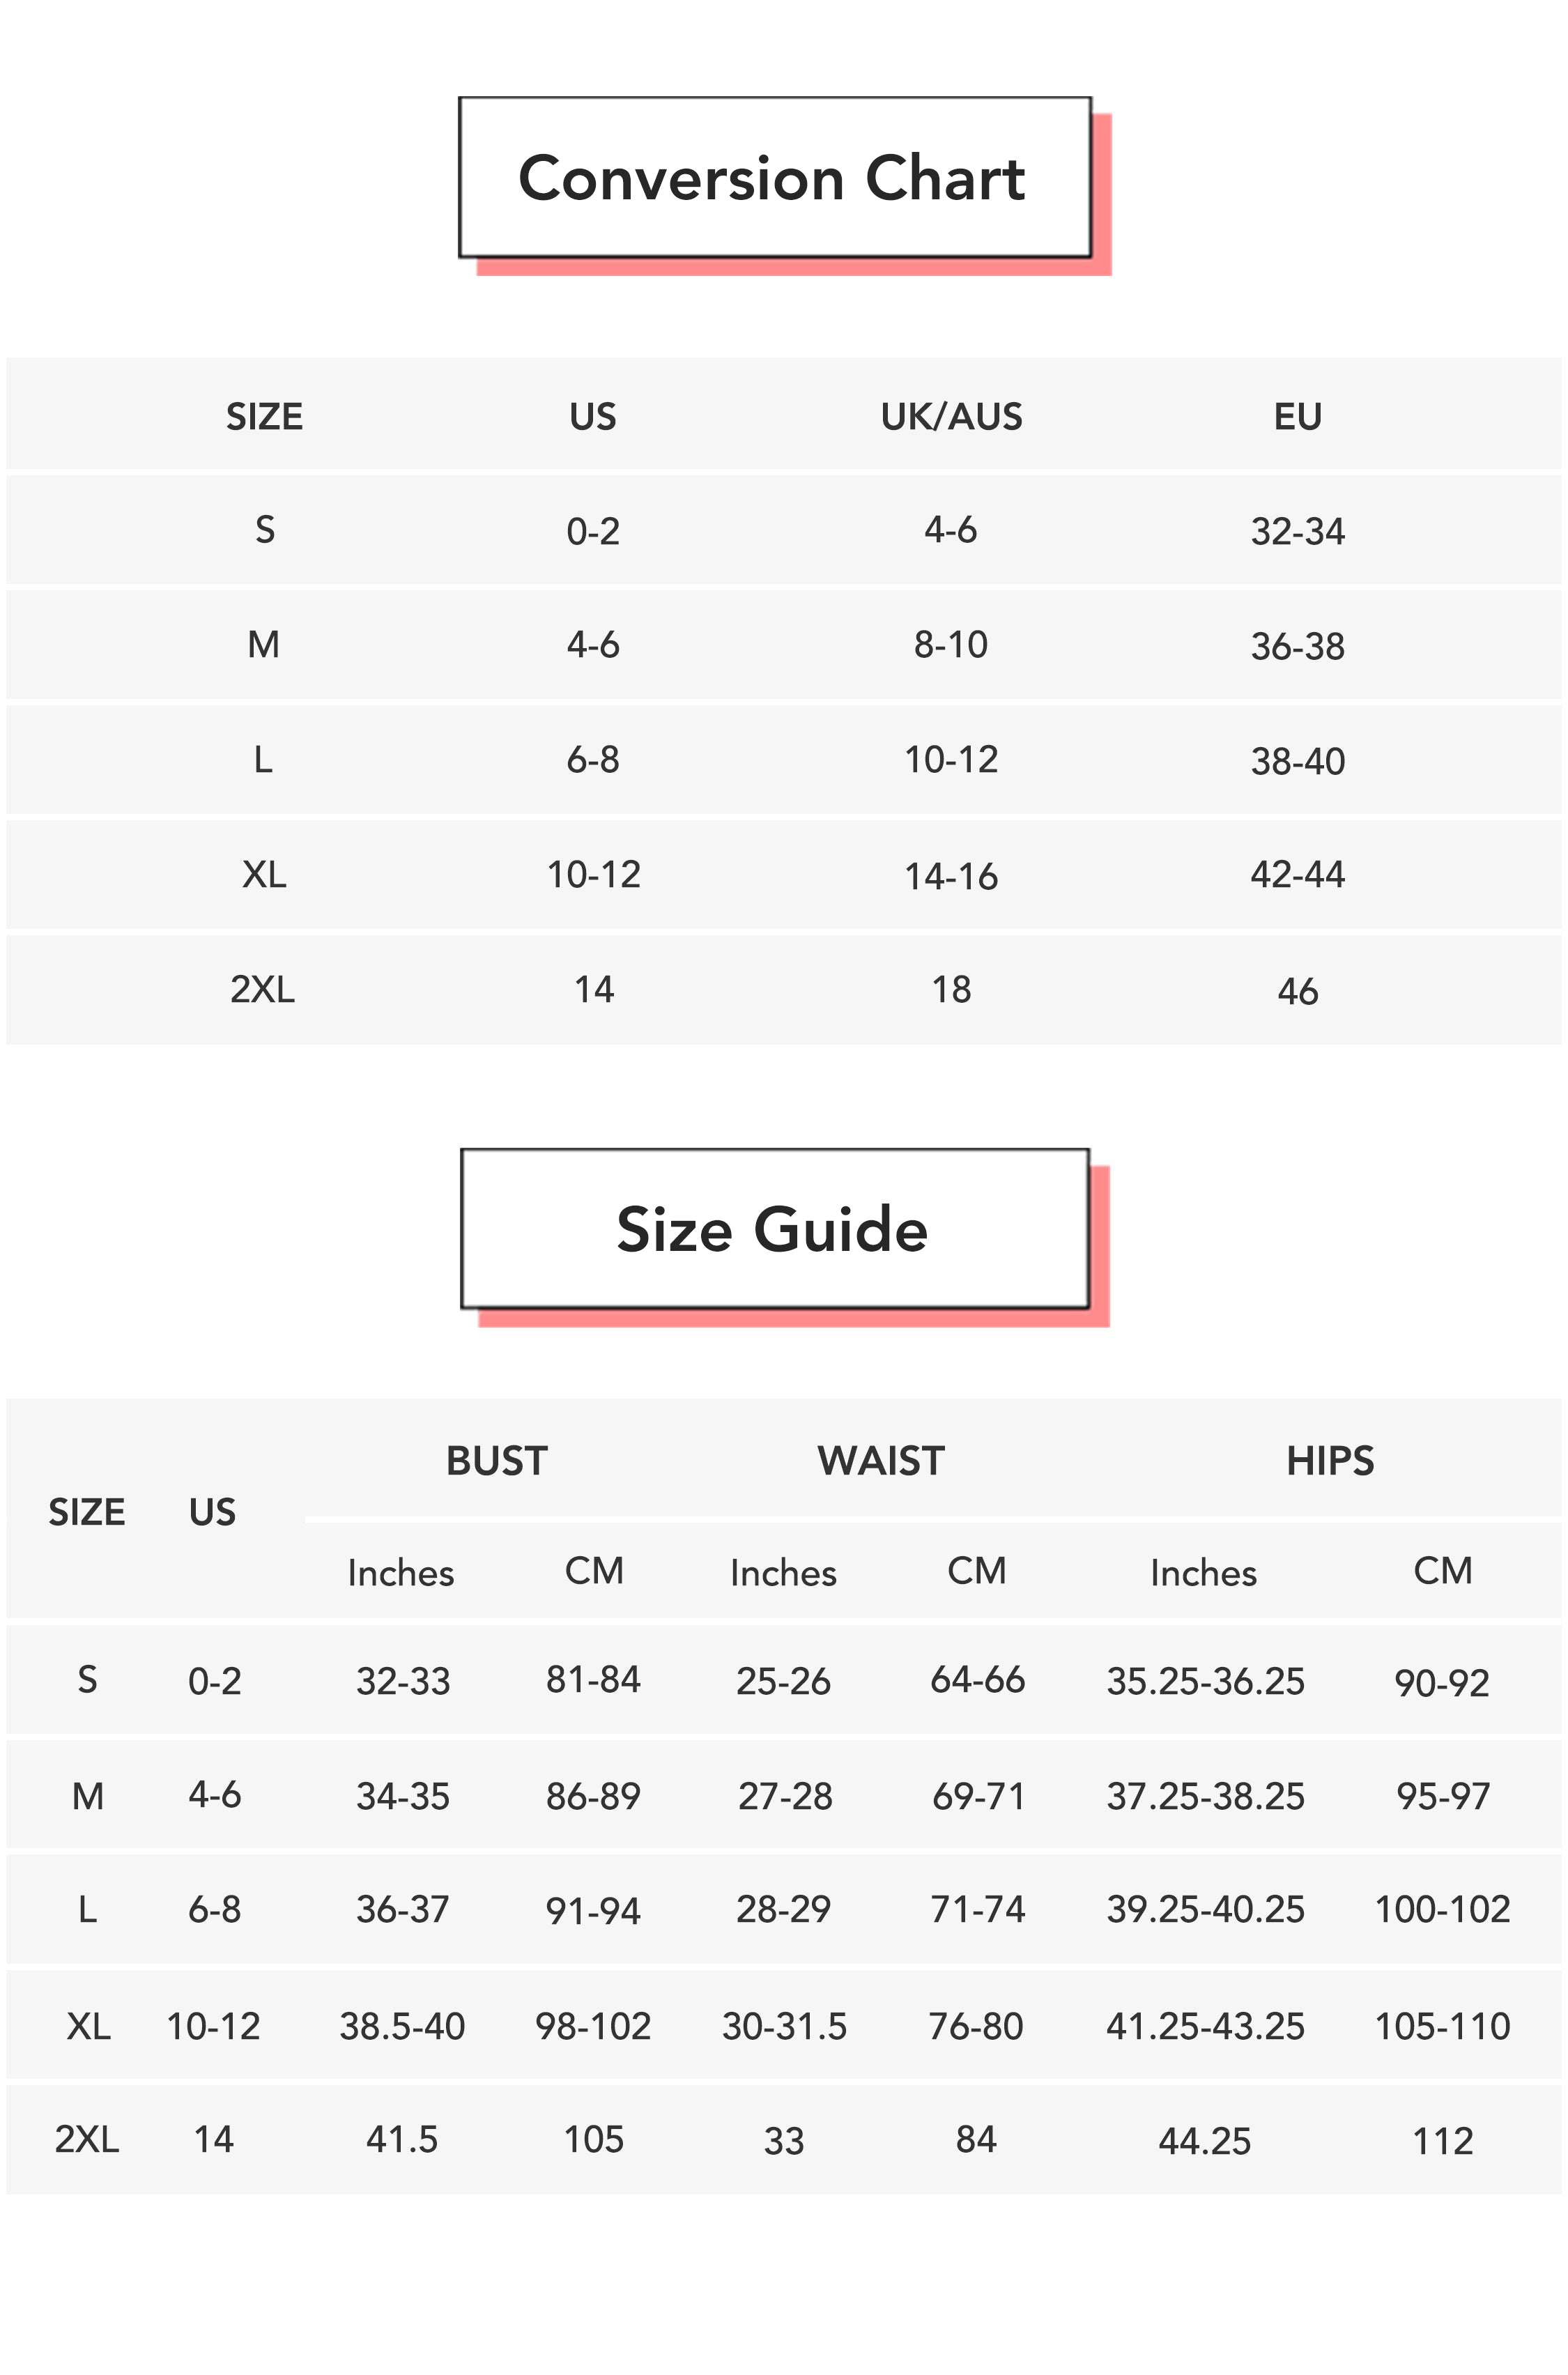Select waist CM value 69-71
1568x2375 pixels.
tap(978, 1796)
